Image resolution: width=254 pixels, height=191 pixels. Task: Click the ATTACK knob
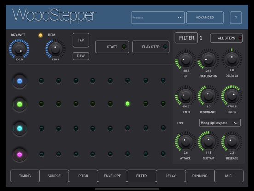pyautogui.click(x=185, y=142)
